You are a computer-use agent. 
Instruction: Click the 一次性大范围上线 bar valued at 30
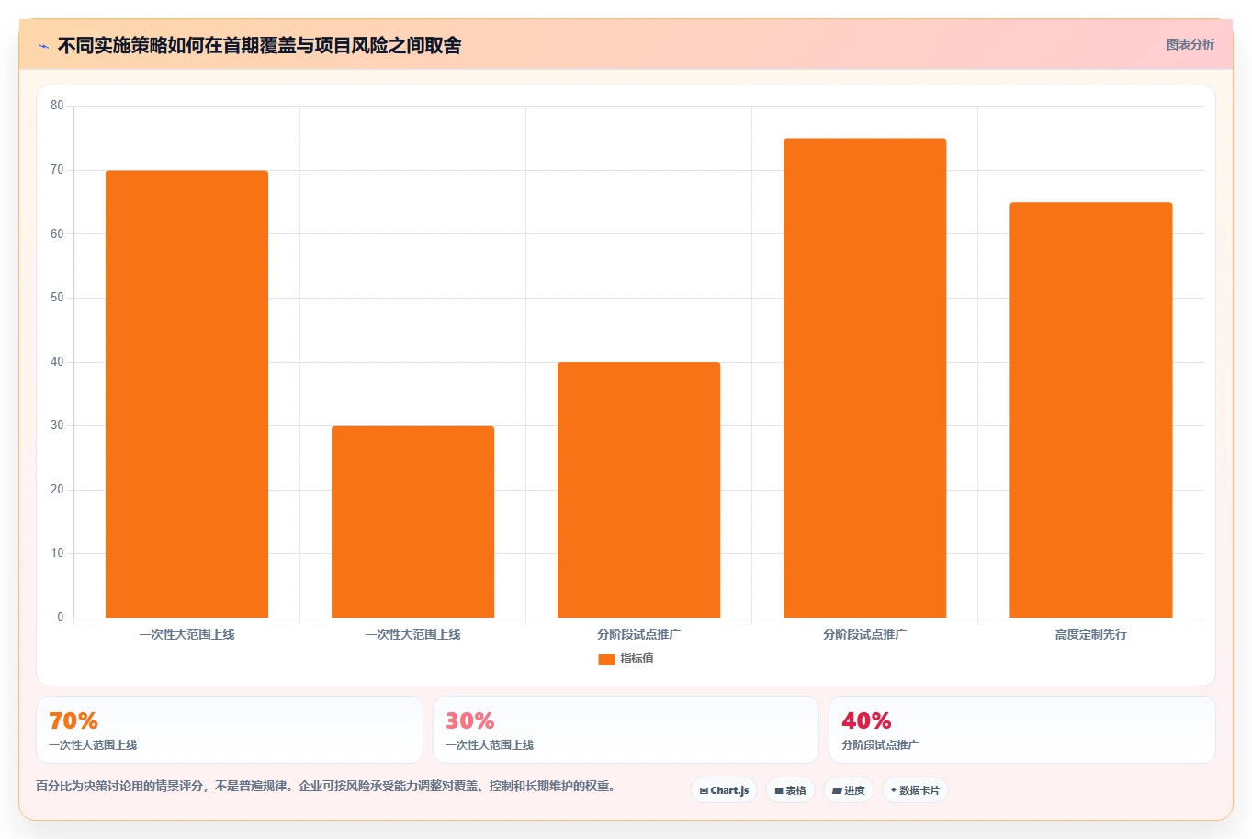(x=413, y=522)
